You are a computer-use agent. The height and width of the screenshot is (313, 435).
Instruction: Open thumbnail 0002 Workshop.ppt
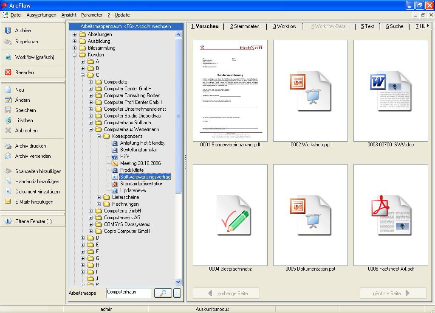pyautogui.click(x=311, y=91)
